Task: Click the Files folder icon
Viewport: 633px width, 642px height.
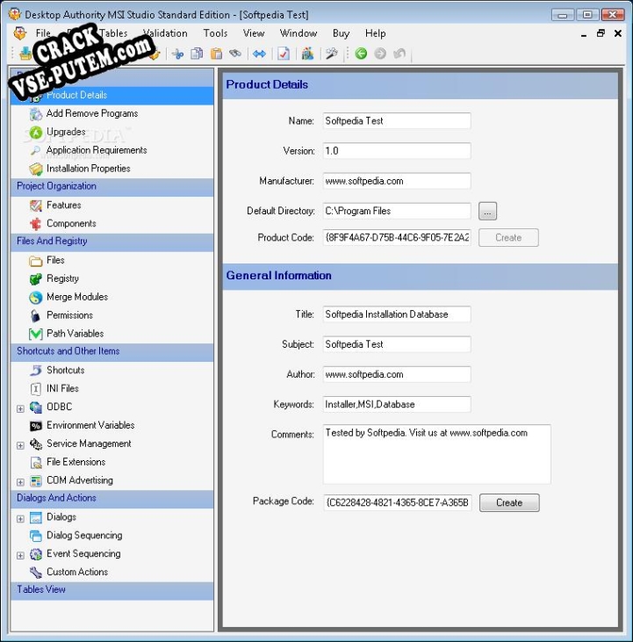Action: [x=36, y=261]
